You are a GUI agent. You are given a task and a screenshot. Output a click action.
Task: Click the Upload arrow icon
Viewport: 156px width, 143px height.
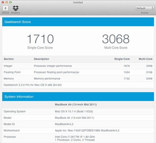click(5, 8)
